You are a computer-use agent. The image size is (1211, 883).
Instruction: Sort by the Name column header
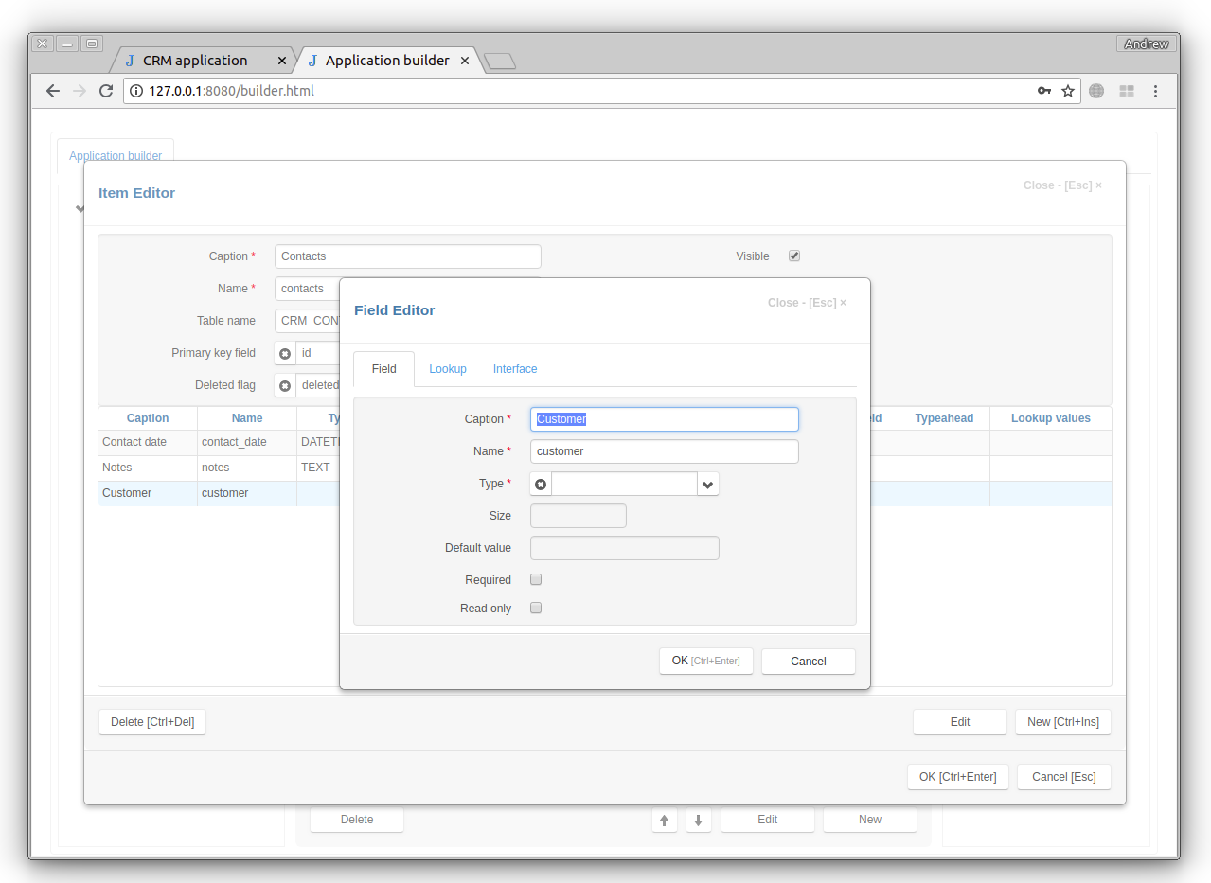pos(247,418)
